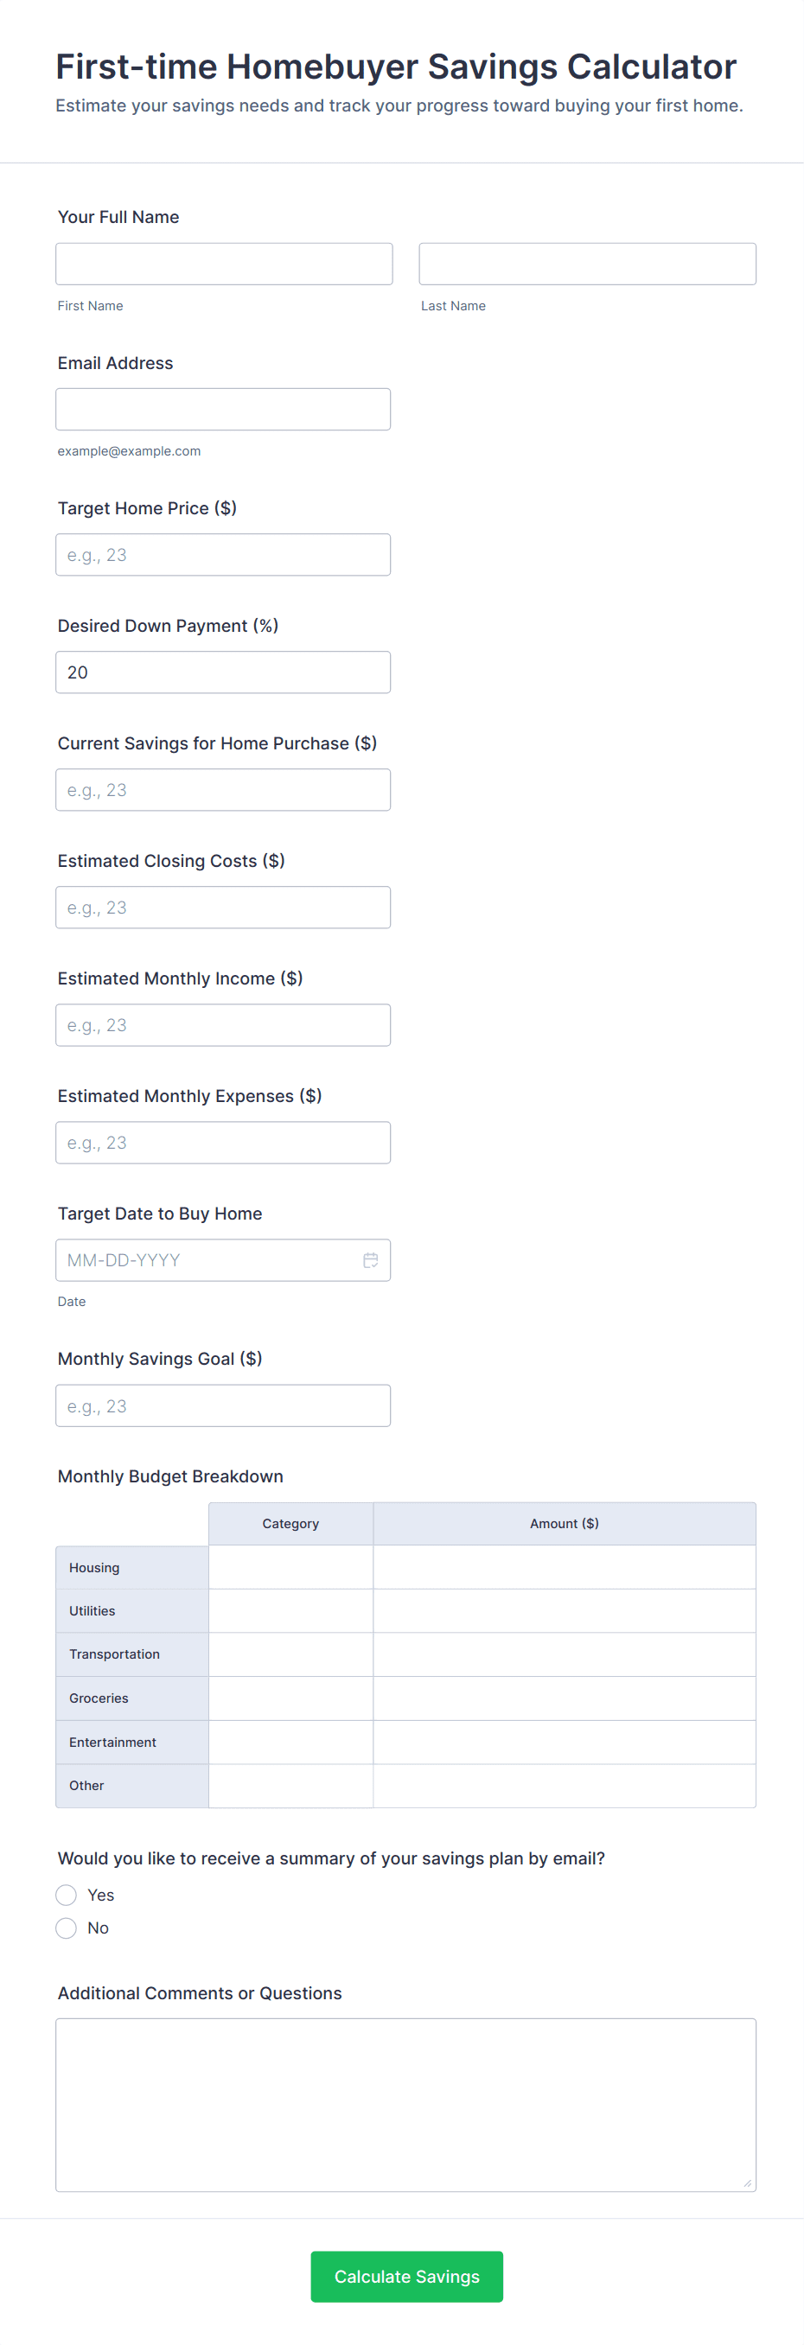This screenshot has height=2345, width=804.
Task: Click the Current Savings input field
Action: [223, 789]
